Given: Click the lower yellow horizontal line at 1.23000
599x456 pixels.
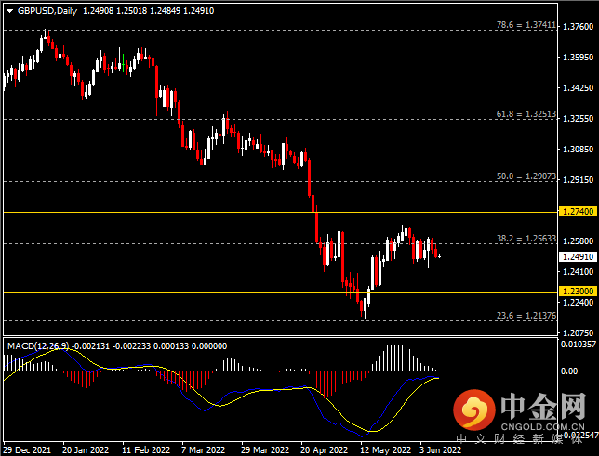Looking at the screenshot, I should coord(281,292).
